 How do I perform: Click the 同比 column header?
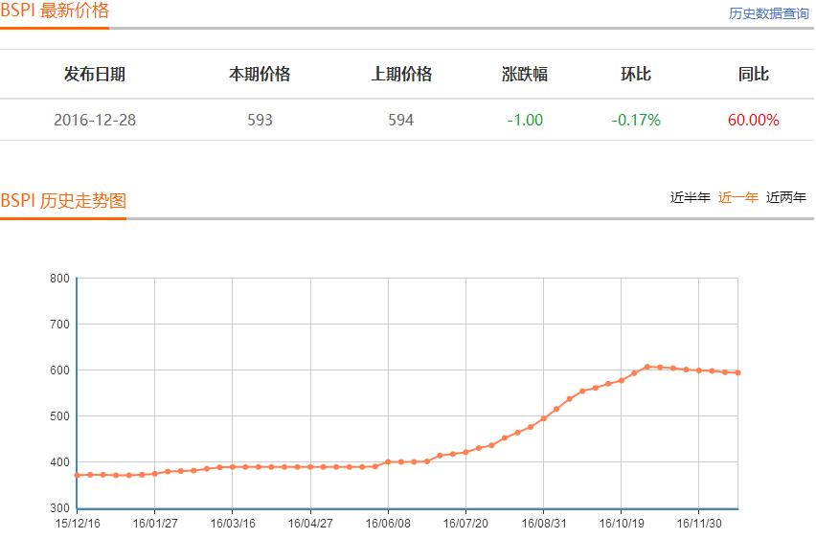point(754,75)
